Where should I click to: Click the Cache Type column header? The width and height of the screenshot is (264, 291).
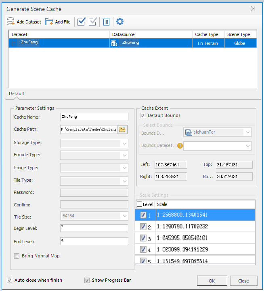(x=208, y=34)
